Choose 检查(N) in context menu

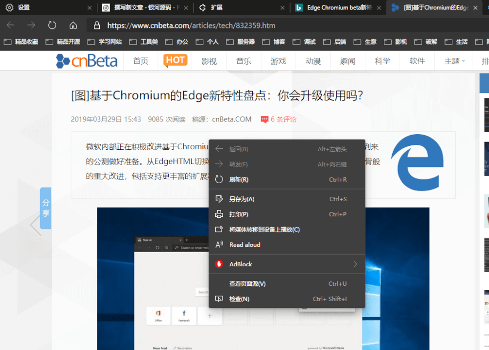[287, 299]
